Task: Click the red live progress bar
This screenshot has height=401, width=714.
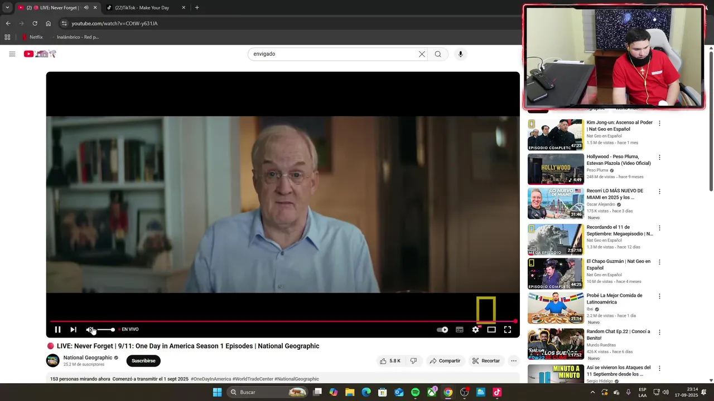Action: point(283,321)
